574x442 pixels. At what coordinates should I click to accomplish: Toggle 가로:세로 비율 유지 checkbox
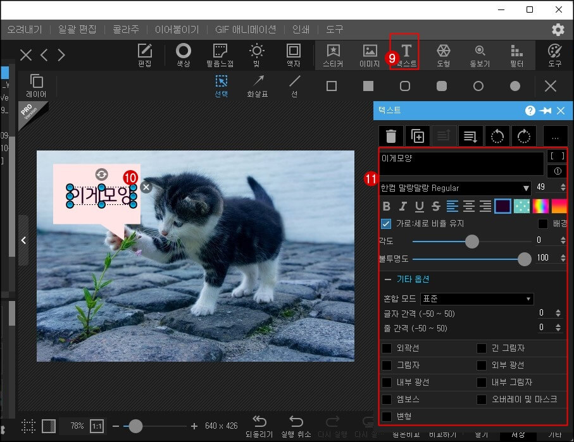(386, 224)
